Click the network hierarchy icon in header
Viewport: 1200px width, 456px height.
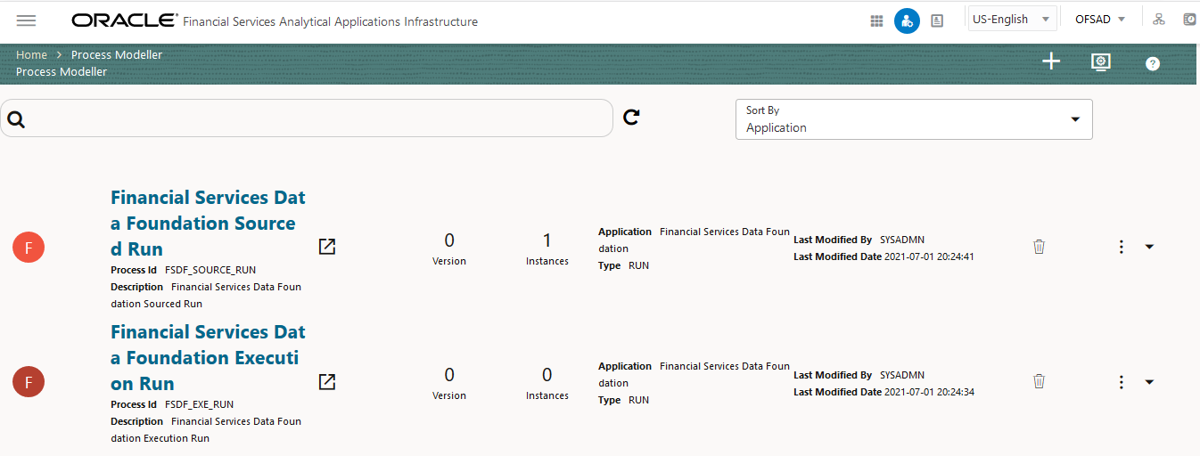click(1159, 20)
